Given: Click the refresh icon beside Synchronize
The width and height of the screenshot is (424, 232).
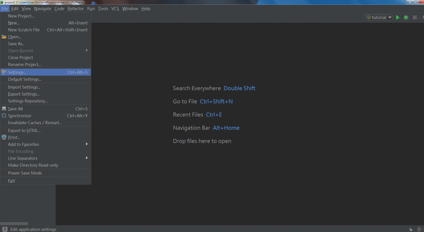Looking at the screenshot, I should tap(4, 116).
